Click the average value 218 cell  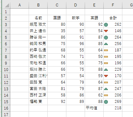(113, 108)
